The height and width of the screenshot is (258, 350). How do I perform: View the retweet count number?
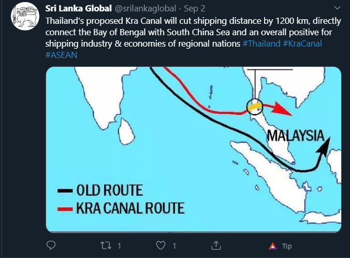[x=119, y=246]
